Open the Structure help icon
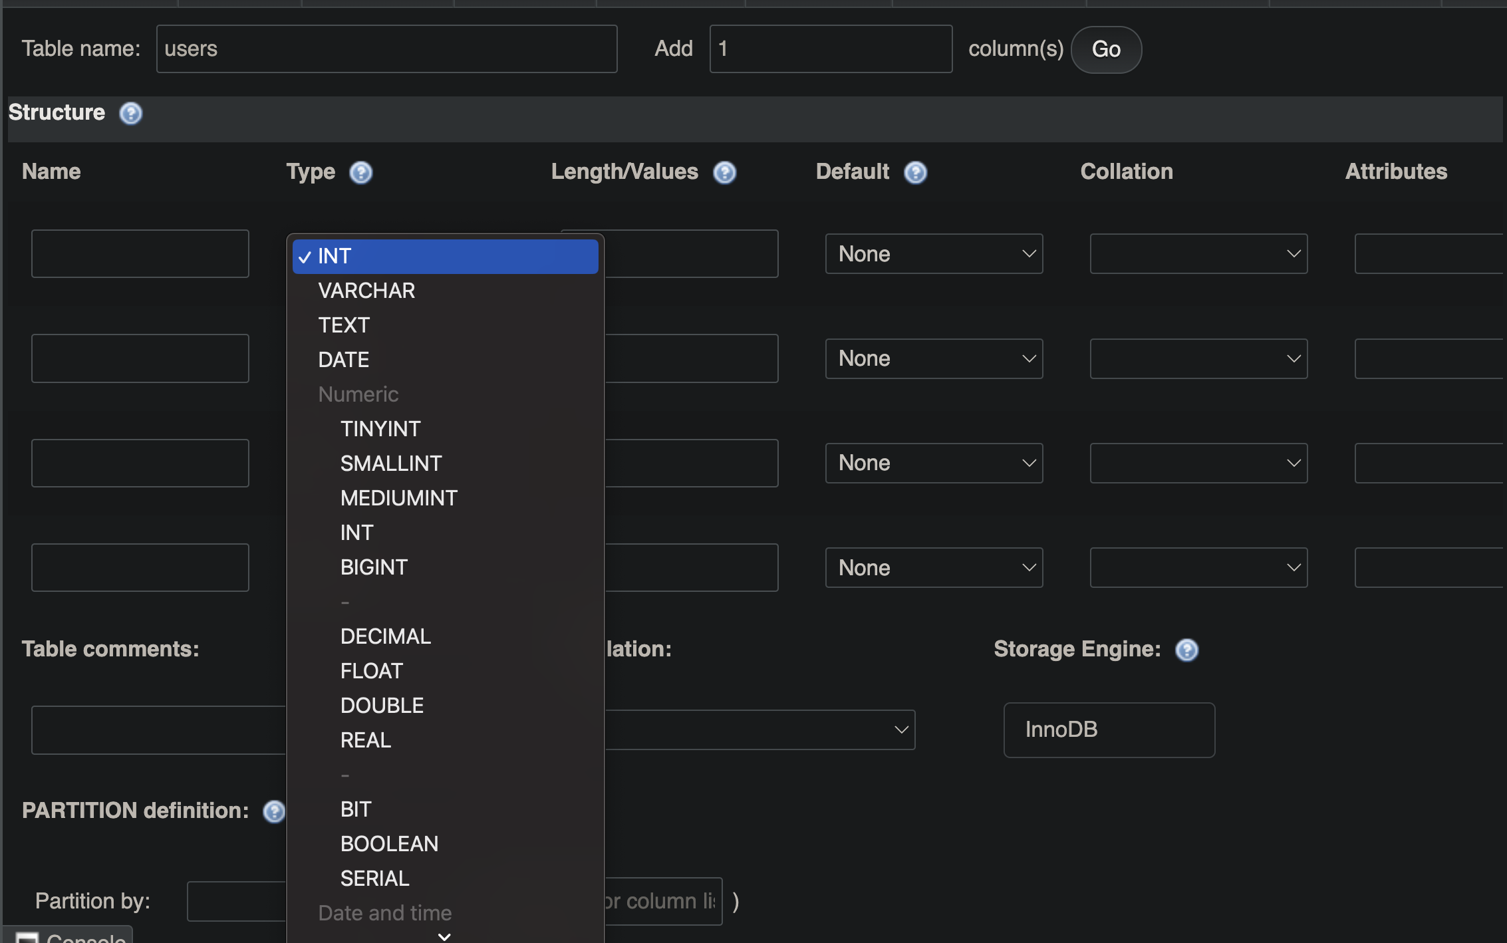The width and height of the screenshot is (1507, 943). coord(130,113)
